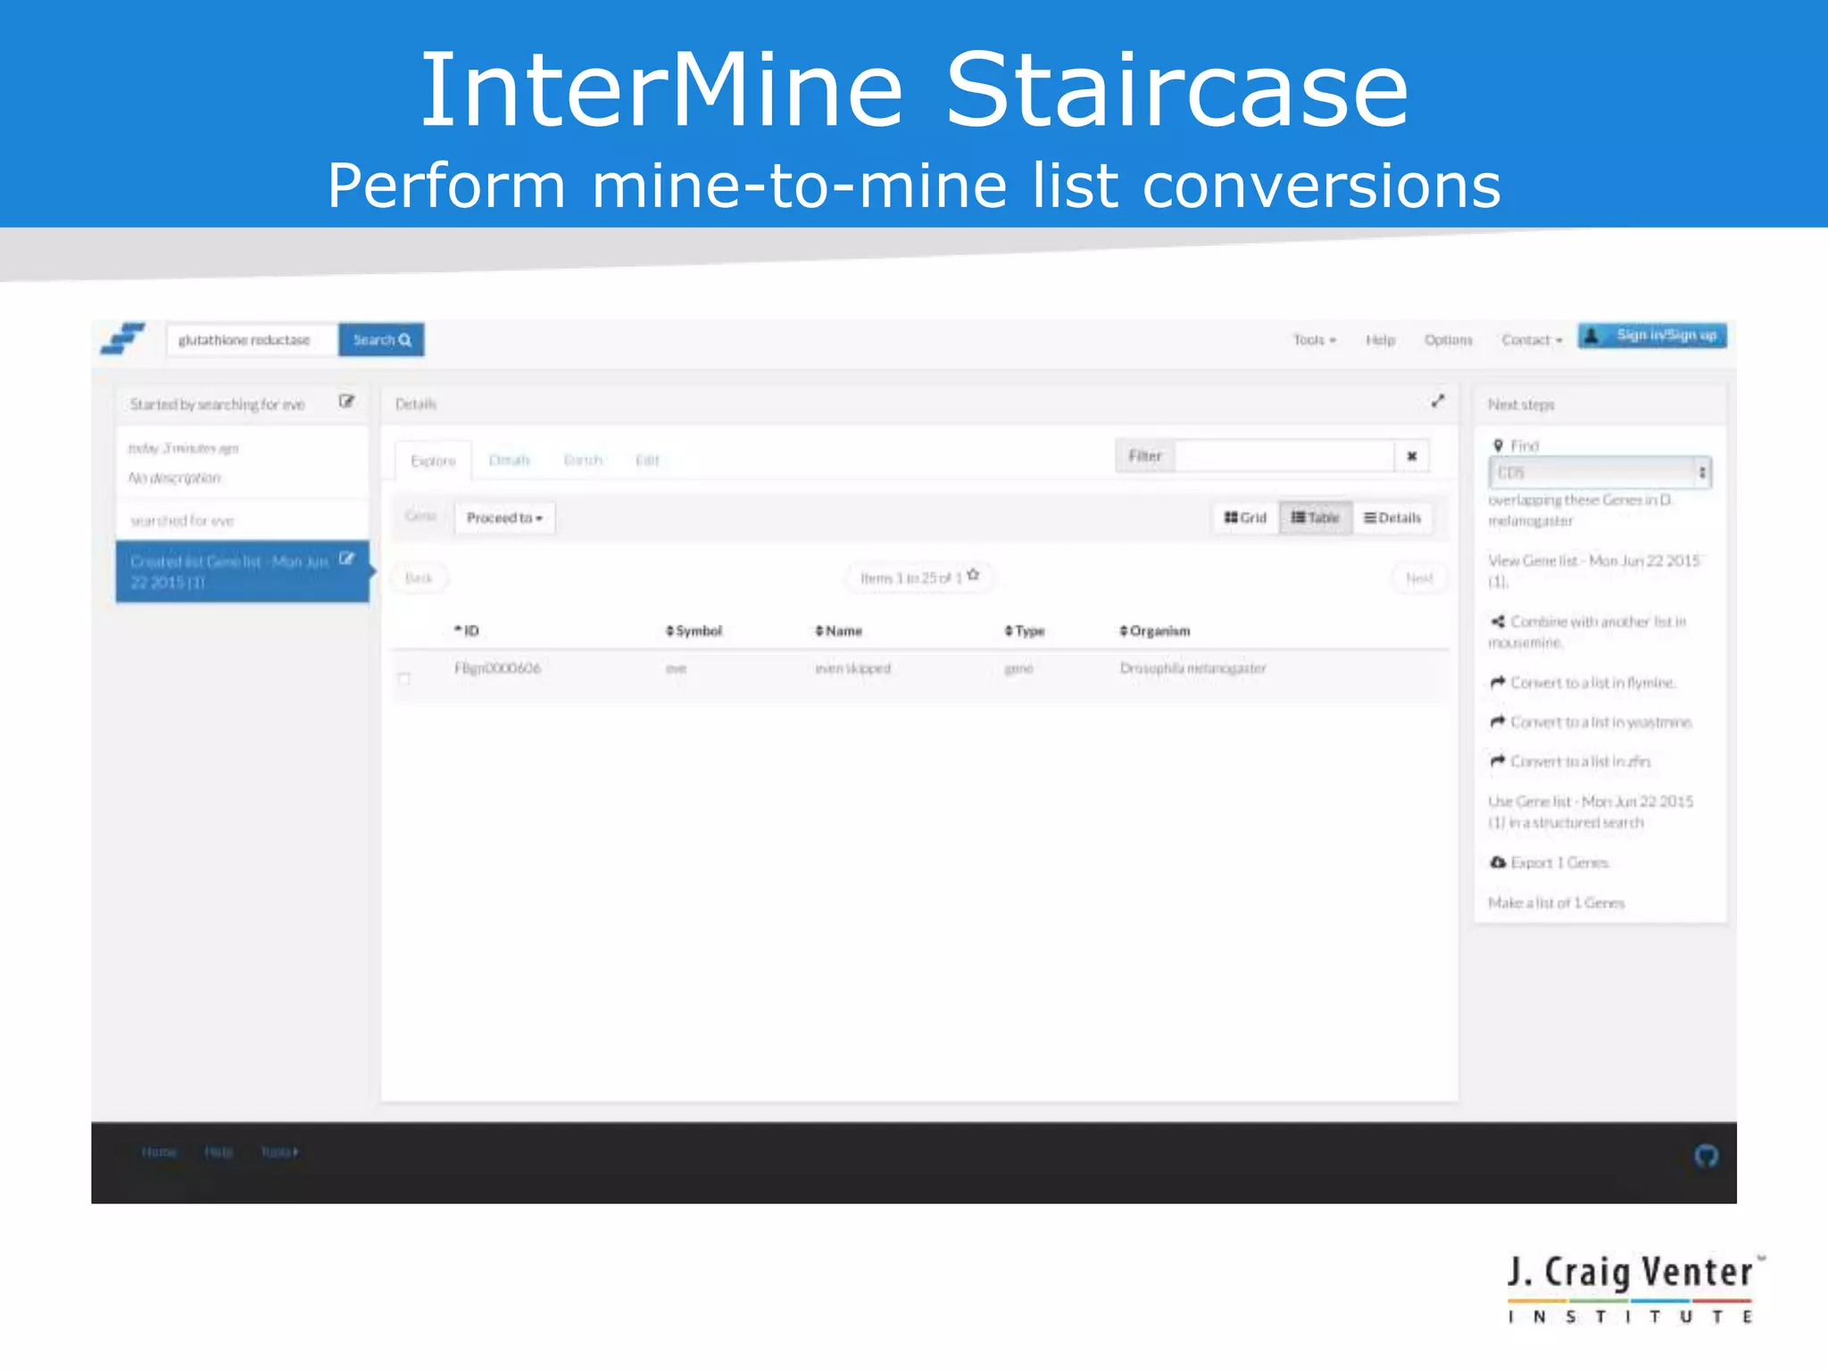Click 'View Gene list - Mon Jun 22 2015'
Image resolution: width=1828 pixels, height=1371 pixels.
click(x=1595, y=571)
